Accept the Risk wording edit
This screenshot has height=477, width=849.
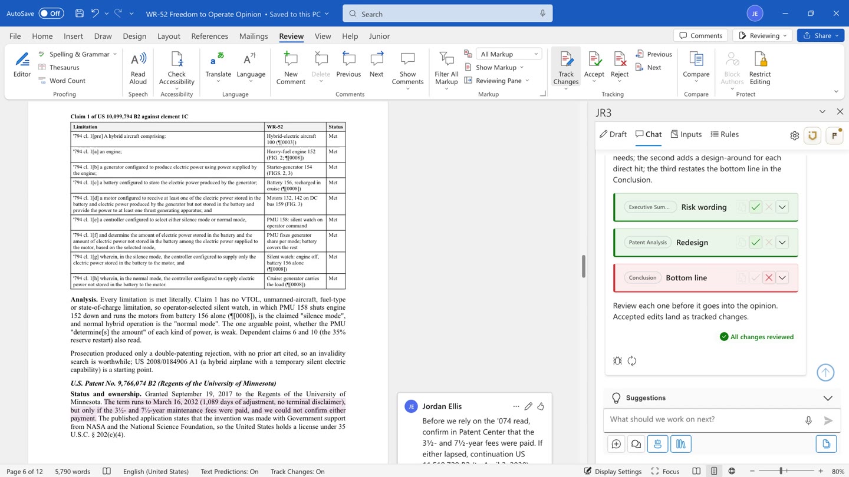(x=755, y=207)
